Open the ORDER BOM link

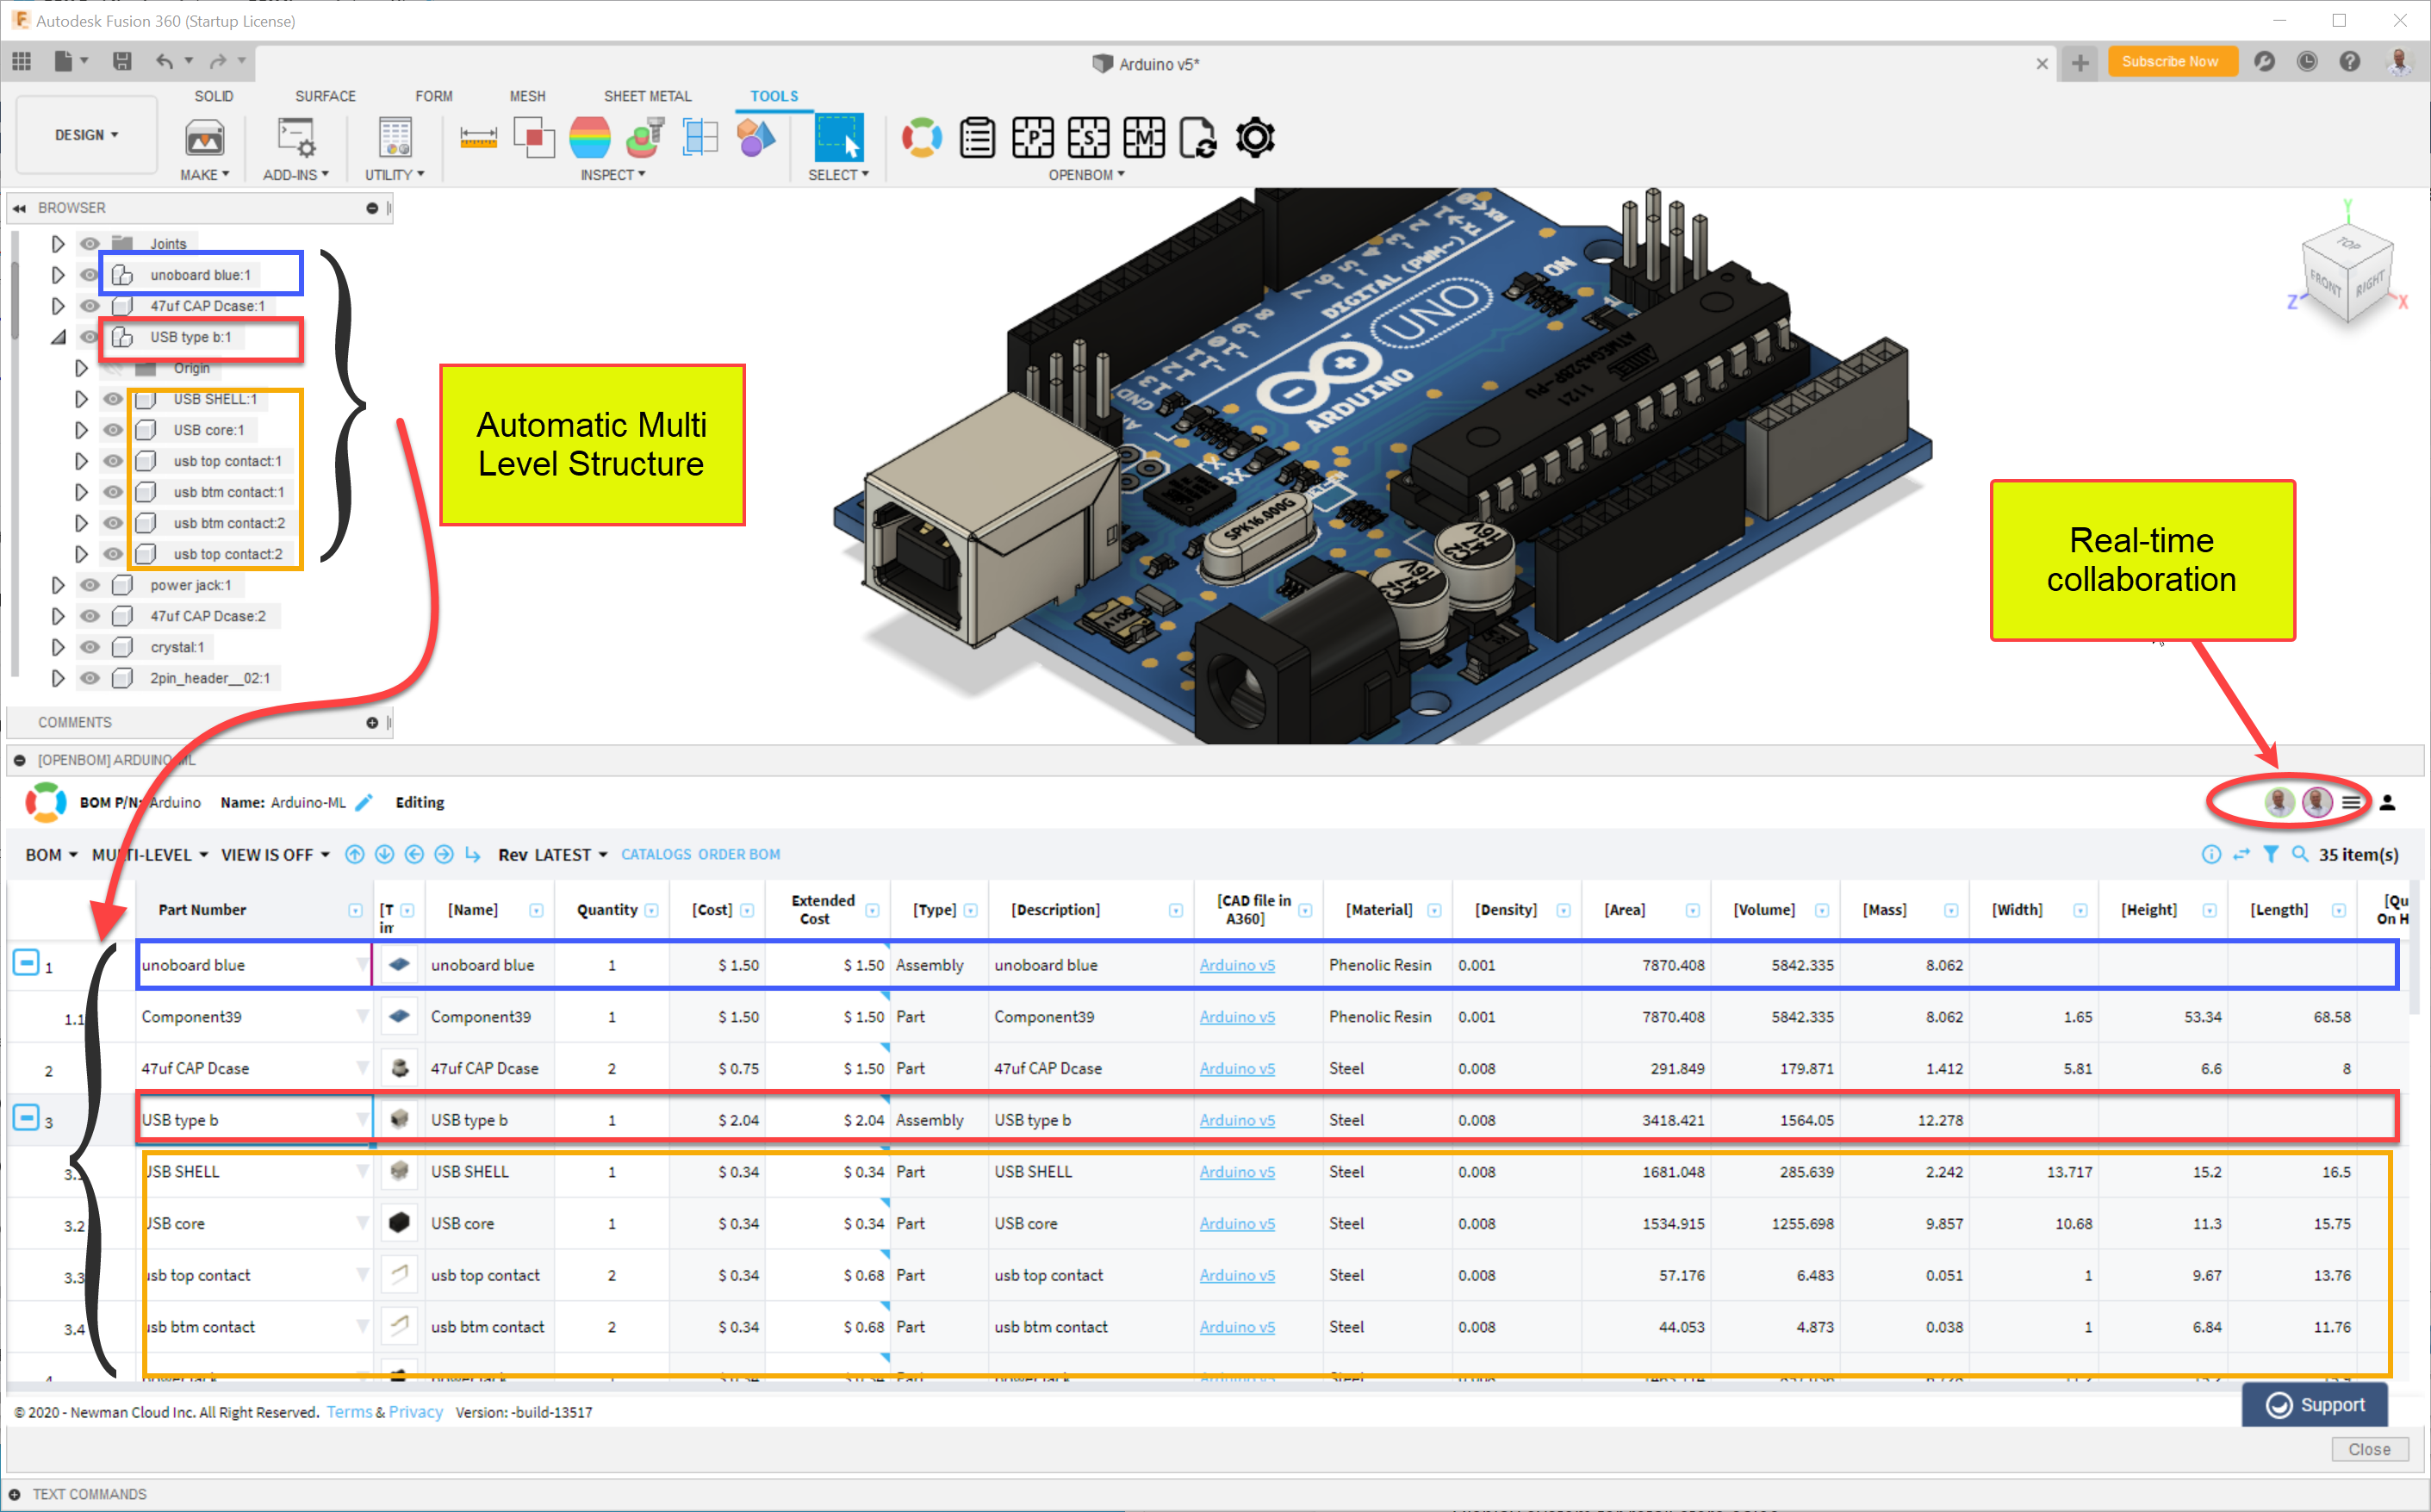point(739,854)
